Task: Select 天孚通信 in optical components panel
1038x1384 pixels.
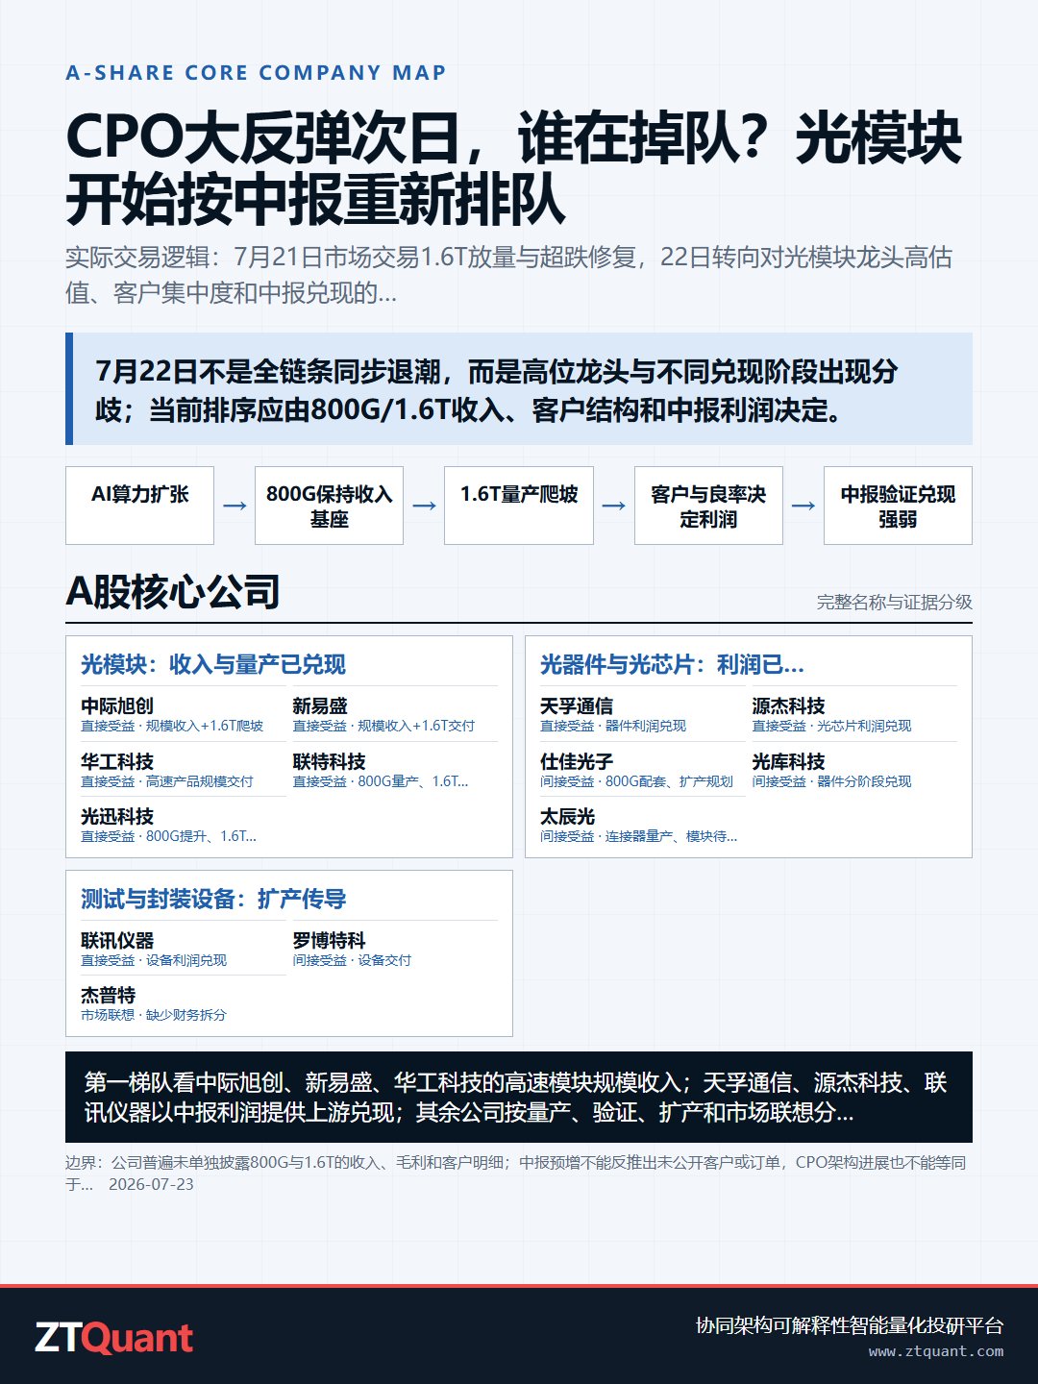Action: [x=642, y=714]
